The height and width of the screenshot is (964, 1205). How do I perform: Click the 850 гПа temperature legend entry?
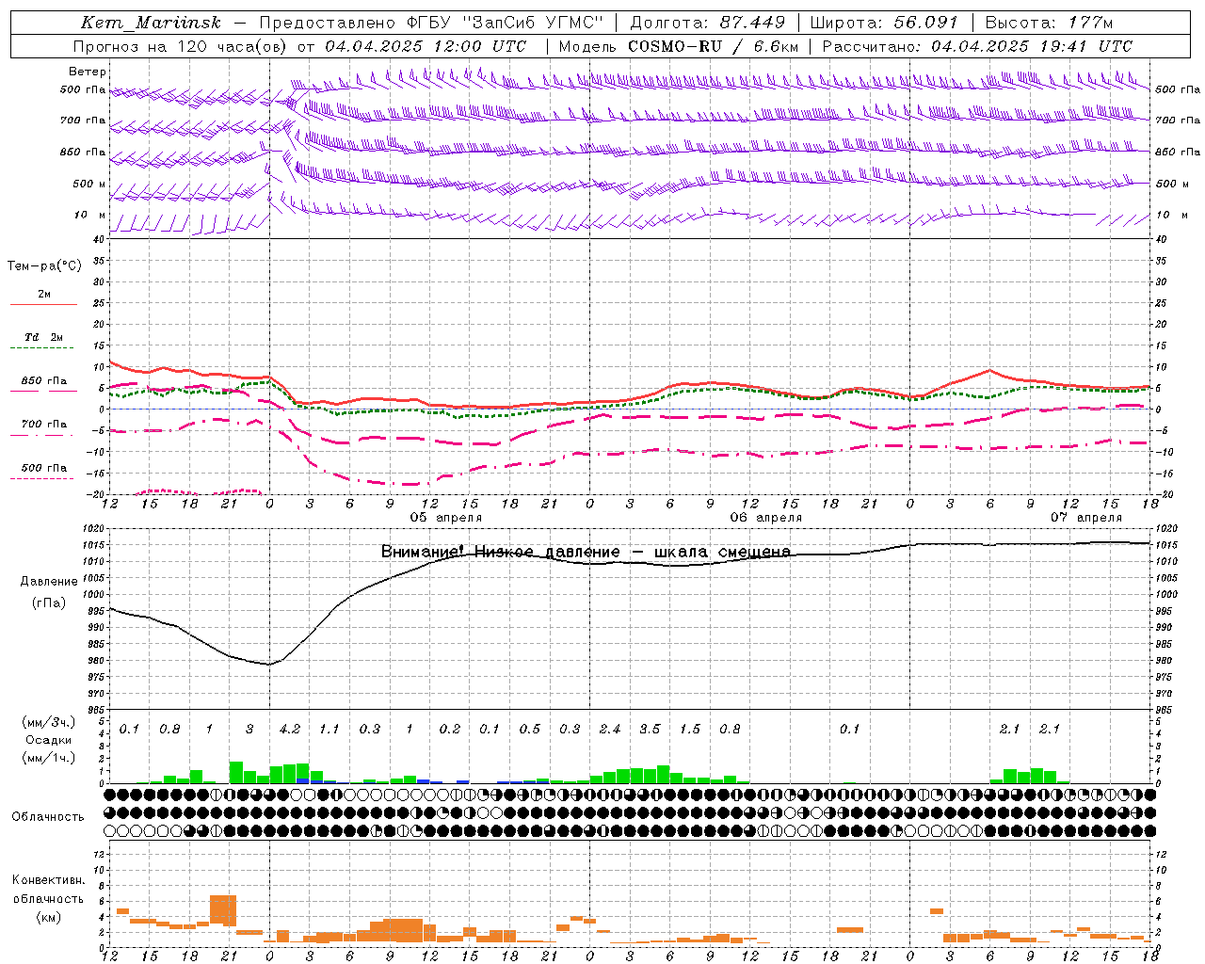click(x=44, y=381)
